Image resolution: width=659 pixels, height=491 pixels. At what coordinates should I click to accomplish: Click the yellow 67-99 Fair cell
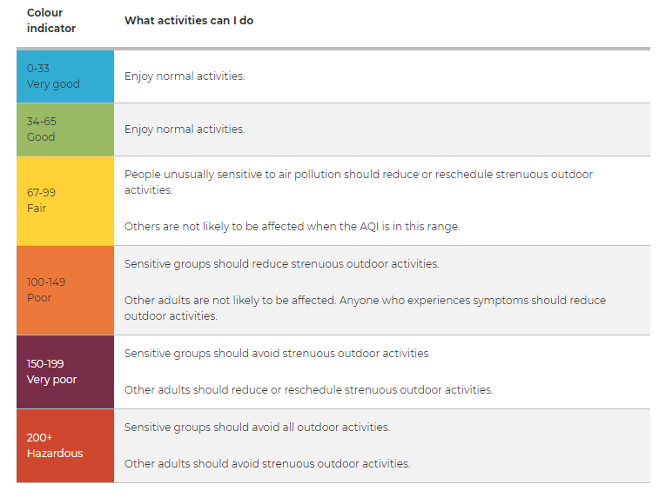65,201
